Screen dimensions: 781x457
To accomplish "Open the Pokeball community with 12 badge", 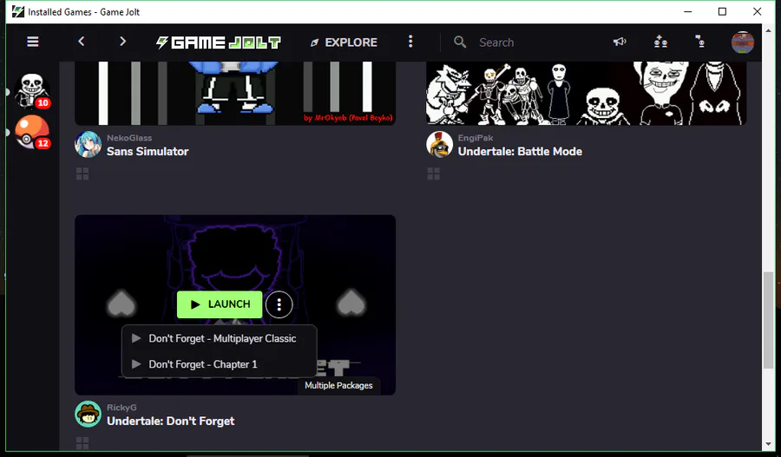I will [x=32, y=132].
